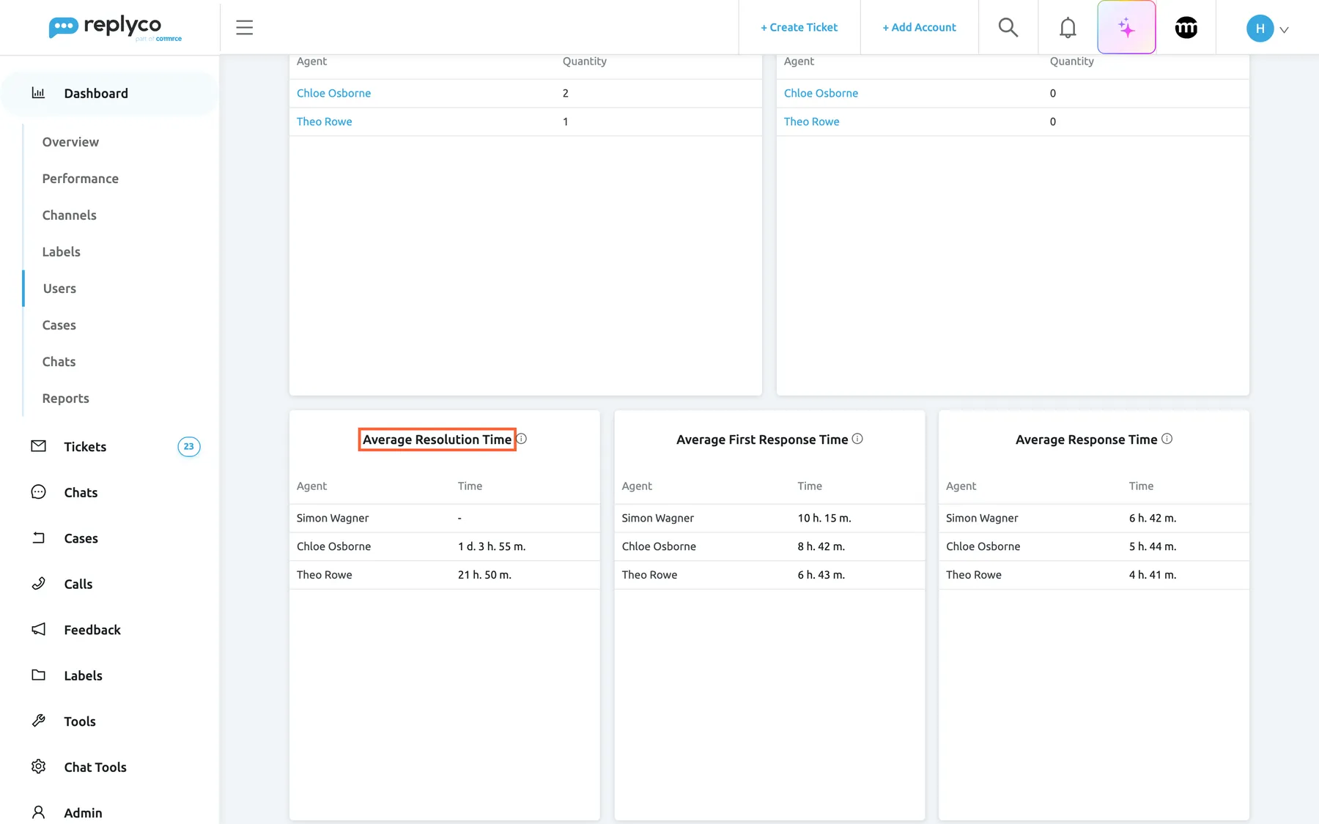Image resolution: width=1319 pixels, height=824 pixels.
Task: Click the 'H' user avatar
Action: tap(1260, 29)
